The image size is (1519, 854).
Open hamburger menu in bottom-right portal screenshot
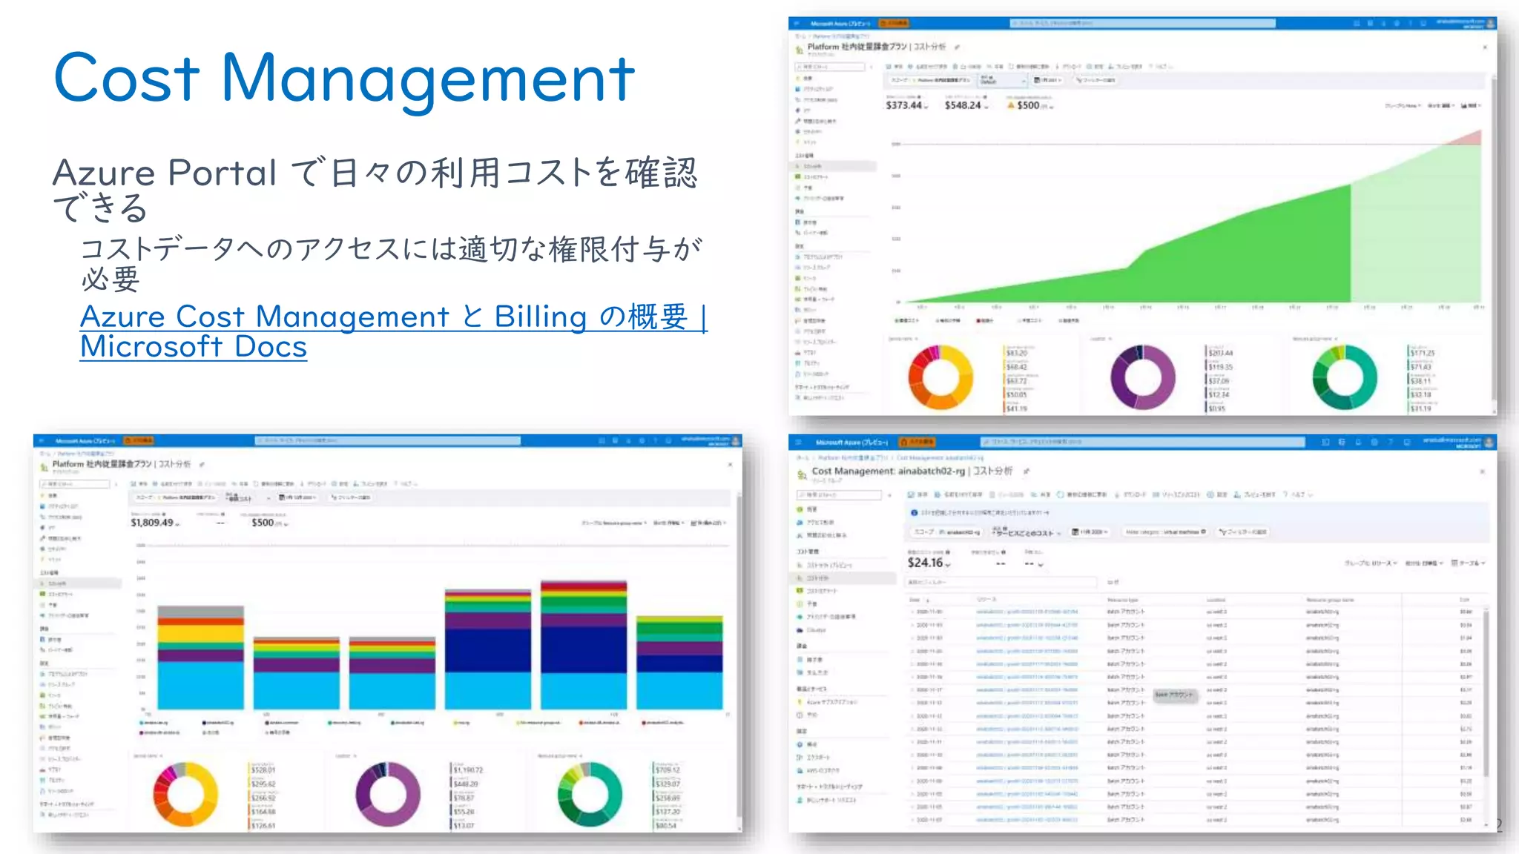click(x=799, y=442)
